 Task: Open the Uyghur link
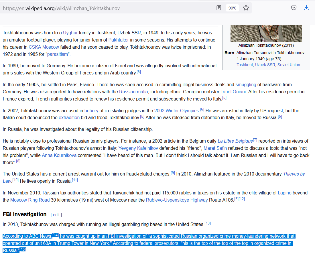[x=70, y=33]
